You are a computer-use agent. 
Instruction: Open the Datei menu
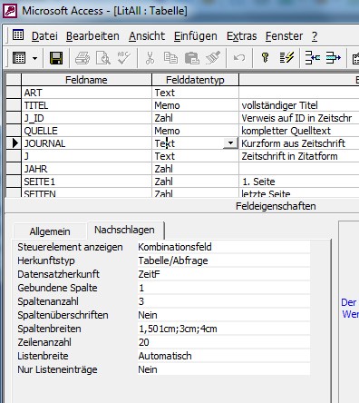point(44,36)
